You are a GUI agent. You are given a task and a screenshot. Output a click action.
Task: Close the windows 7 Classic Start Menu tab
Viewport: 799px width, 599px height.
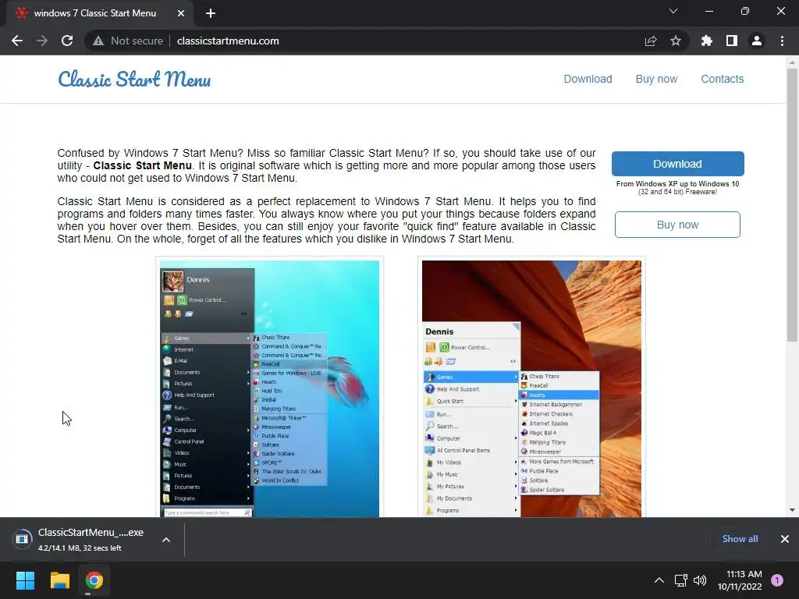point(181,13)
